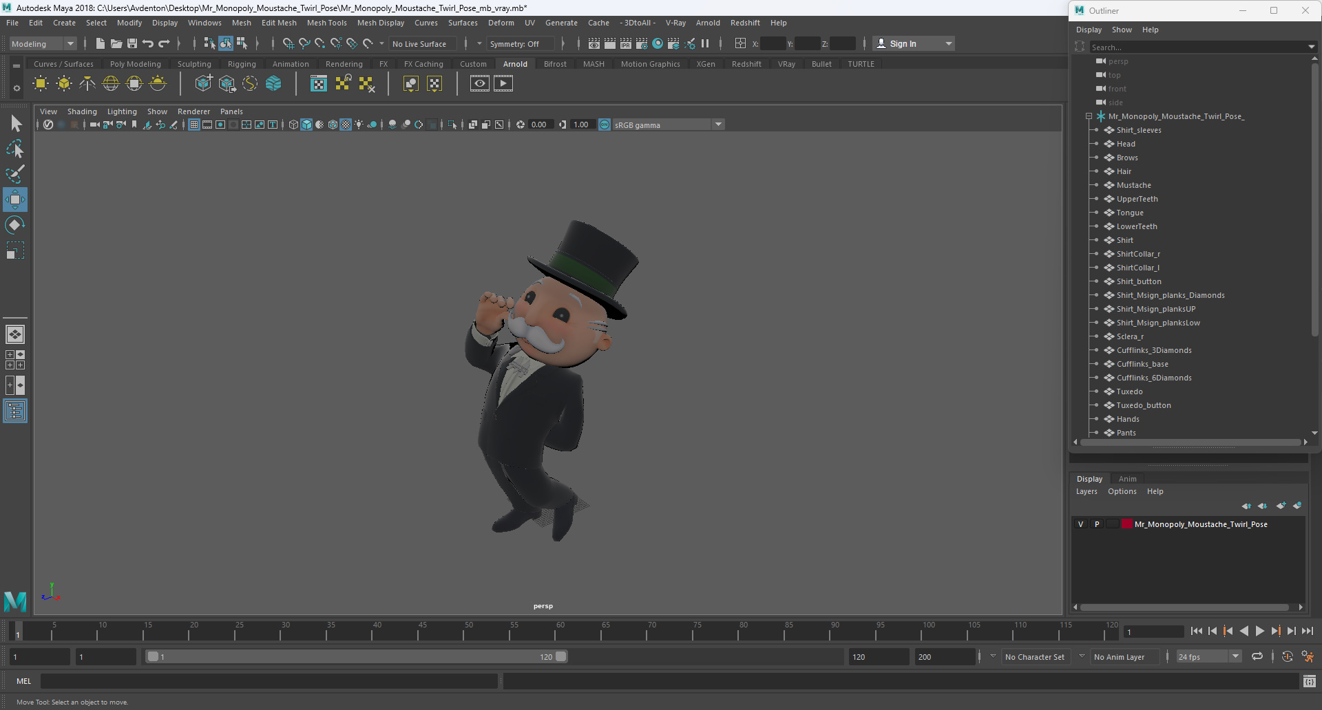Open the Mesh Tools menu

326,23
